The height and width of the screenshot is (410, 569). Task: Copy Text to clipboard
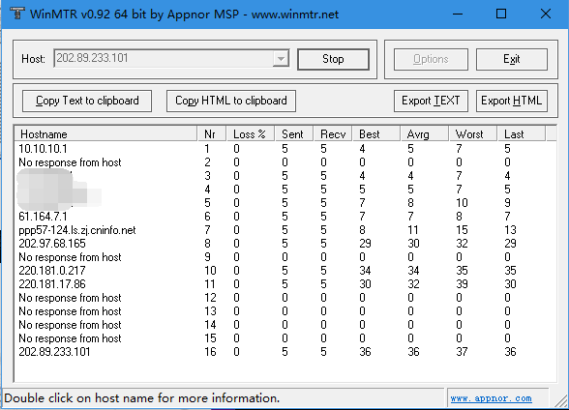click(x=87, y=101)
